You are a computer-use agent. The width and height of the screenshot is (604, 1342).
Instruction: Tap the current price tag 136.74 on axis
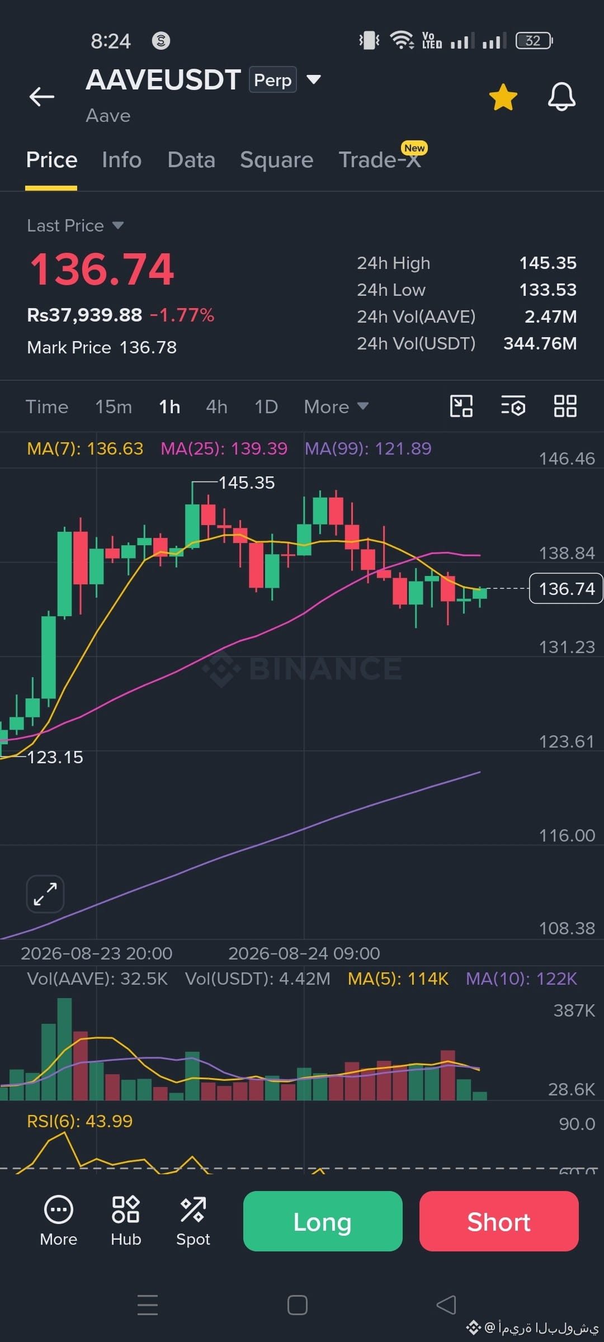[566, 588]
